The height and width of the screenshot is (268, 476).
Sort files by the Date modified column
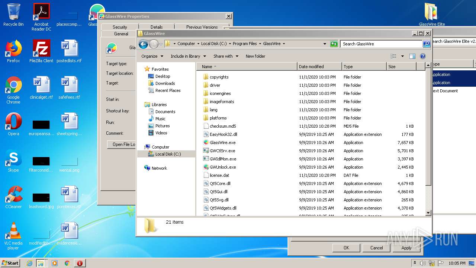pos(319,67)
